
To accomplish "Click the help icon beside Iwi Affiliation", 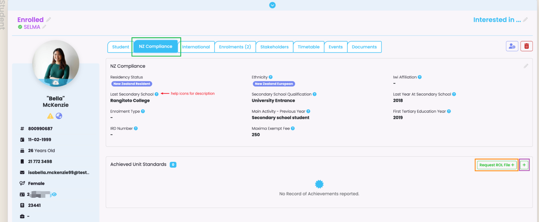I will (420, 77).
